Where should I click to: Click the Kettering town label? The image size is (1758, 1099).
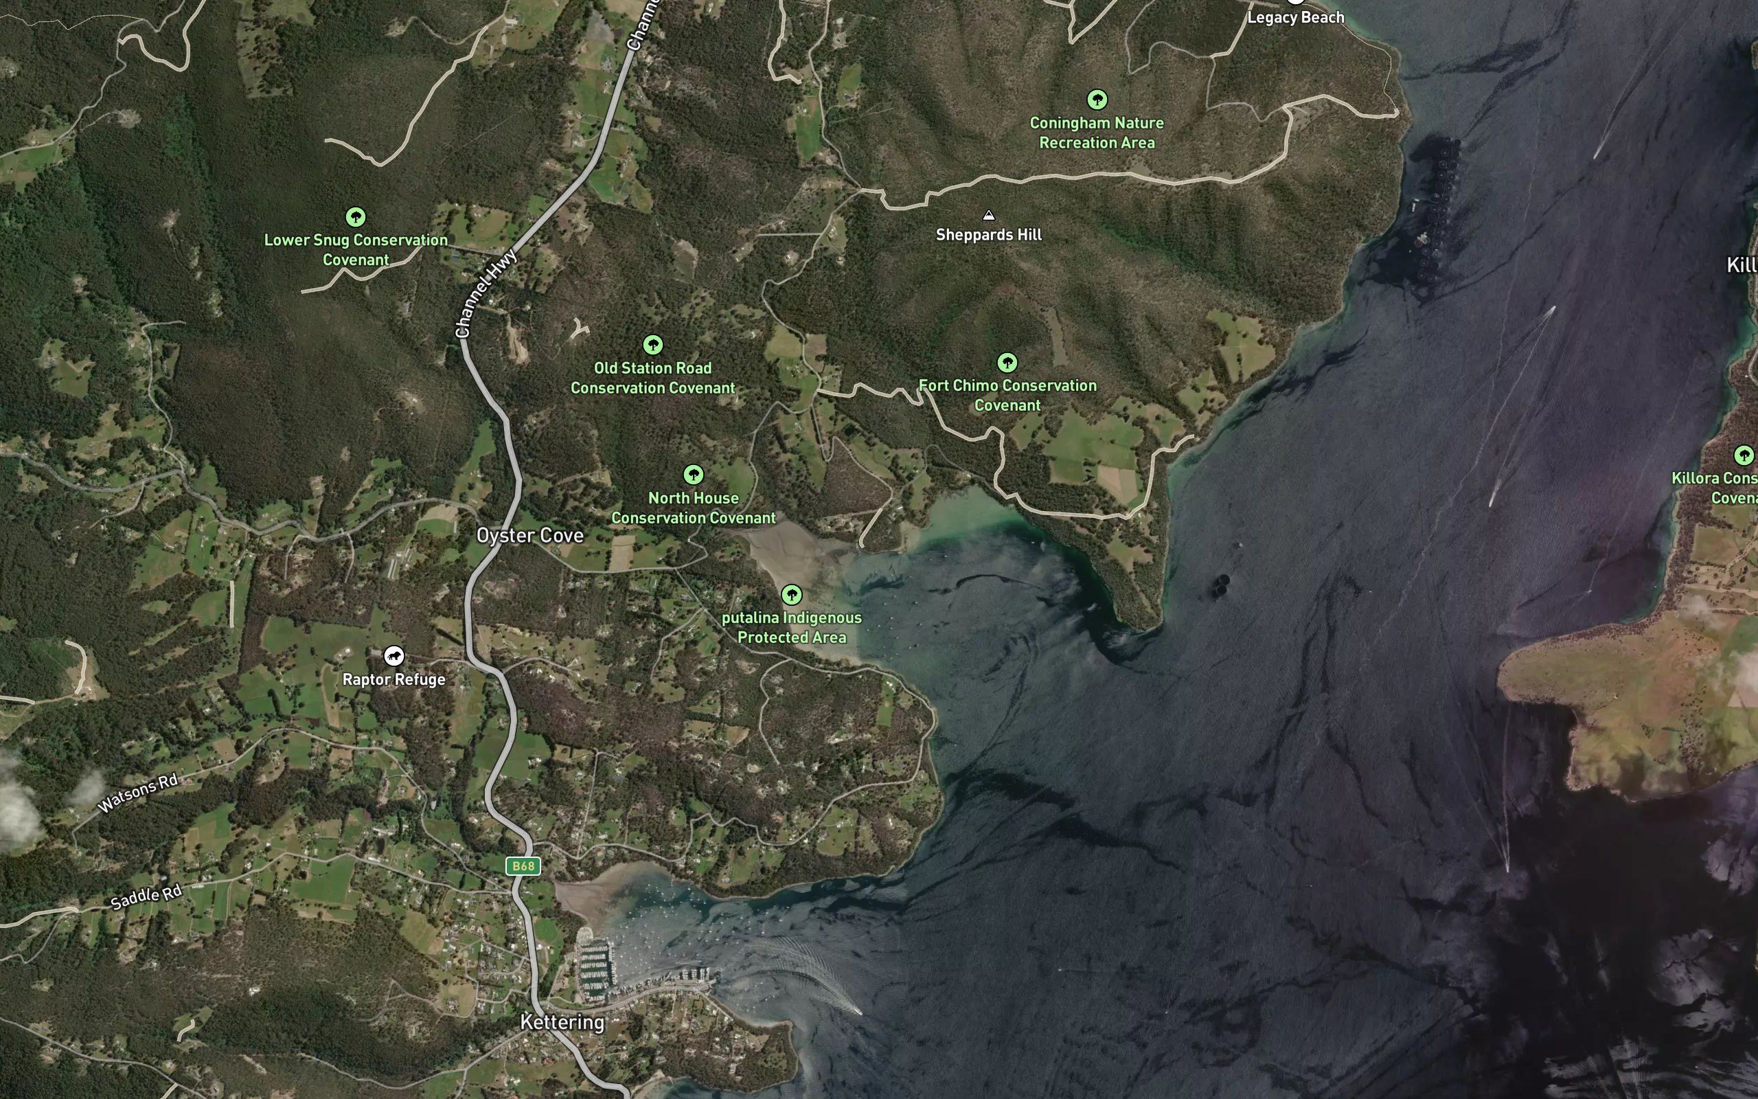(562, 1022)
